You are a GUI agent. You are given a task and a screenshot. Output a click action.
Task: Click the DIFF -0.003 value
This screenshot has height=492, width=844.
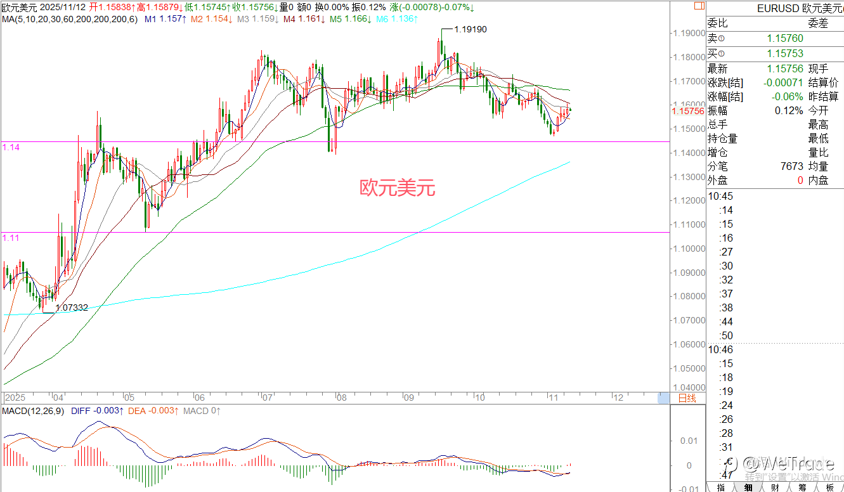click(x=97, y=411)
